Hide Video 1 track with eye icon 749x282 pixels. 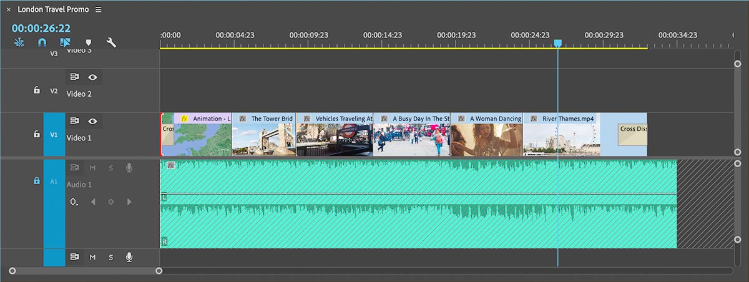tap(92, 121)
